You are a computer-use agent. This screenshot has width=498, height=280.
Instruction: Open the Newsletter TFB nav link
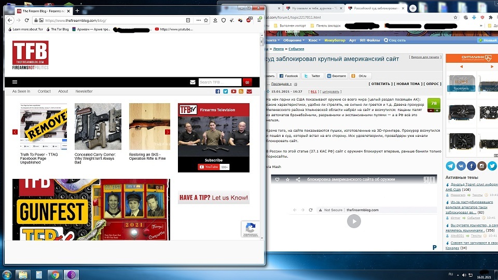pyautogui.click(x=84, y=91)
